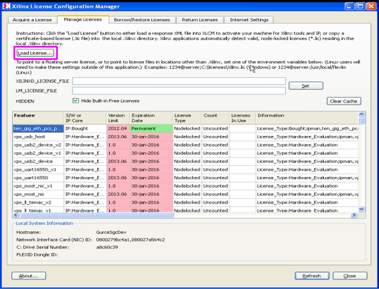Screen dimensions: 379x289
Task: Click the Licenses In Use column header
Action: pyautogui.click(x=243, y=118)
